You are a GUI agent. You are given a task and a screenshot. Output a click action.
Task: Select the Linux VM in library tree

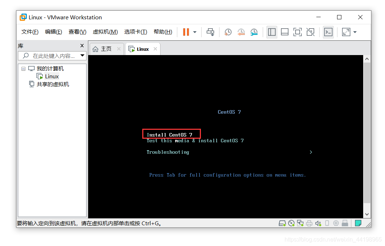52,77
